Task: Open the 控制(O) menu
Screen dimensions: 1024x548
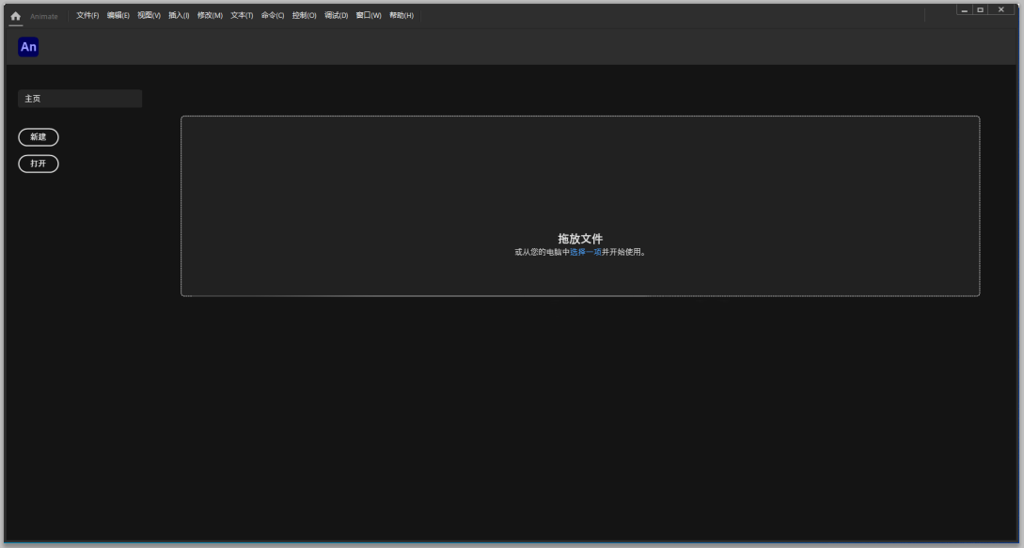Action: [x=305, y=16]
